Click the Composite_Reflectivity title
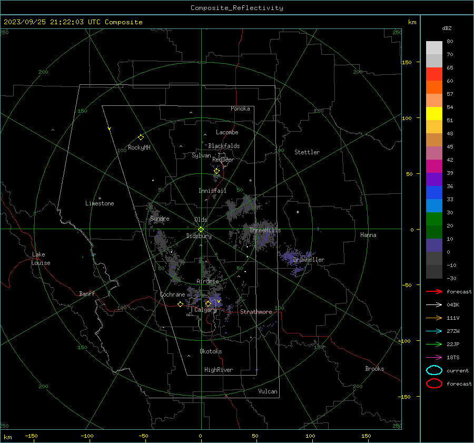The height and width of the screenshot is (443, 474). click(x=236, y=8)
